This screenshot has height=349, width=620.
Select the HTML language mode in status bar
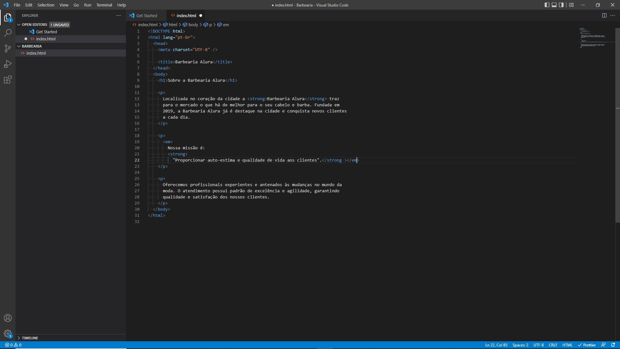[x=567, y=345]
